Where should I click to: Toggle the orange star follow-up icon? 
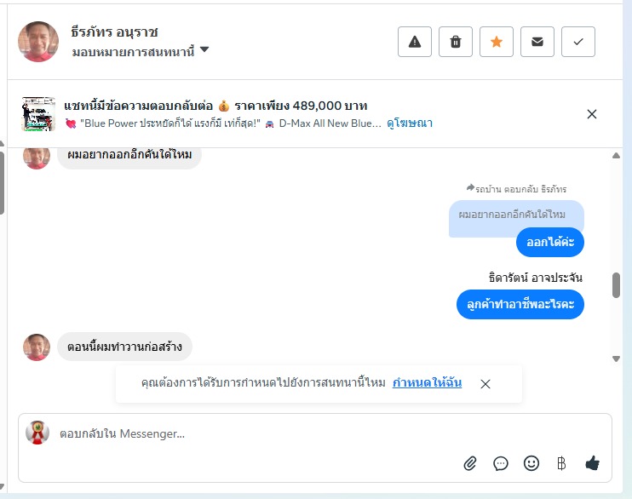coord(497,42)
